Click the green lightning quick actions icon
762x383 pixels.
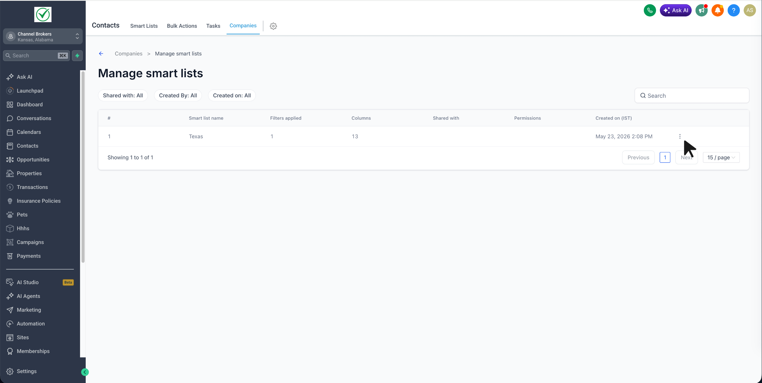(x=77, y=56)
